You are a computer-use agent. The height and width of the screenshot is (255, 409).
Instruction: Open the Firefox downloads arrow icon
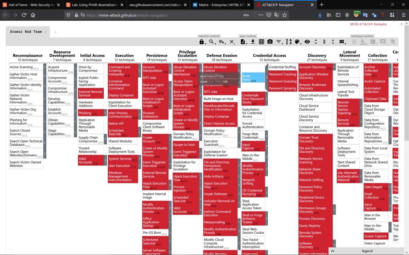(x=320, y=15)
